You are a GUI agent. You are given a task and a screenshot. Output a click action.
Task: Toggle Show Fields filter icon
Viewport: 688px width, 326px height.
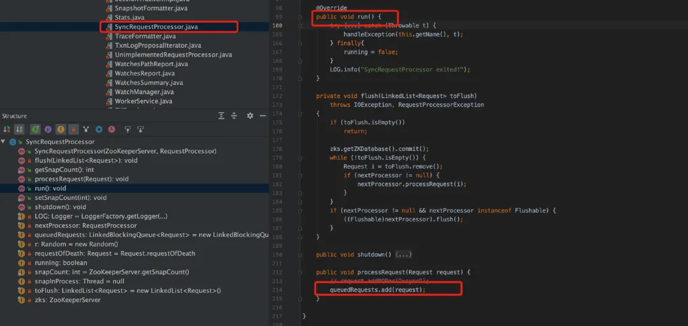click(x=61, y=129)
